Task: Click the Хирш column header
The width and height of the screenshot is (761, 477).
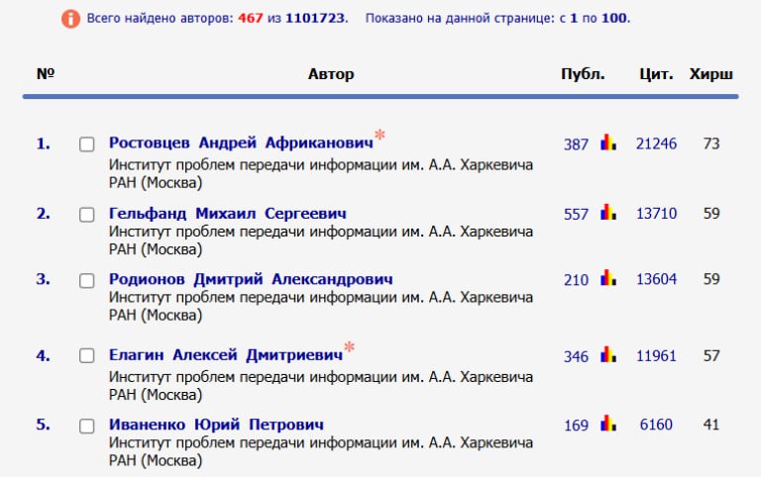Action: pyautogui.click(x=711, y=74)
